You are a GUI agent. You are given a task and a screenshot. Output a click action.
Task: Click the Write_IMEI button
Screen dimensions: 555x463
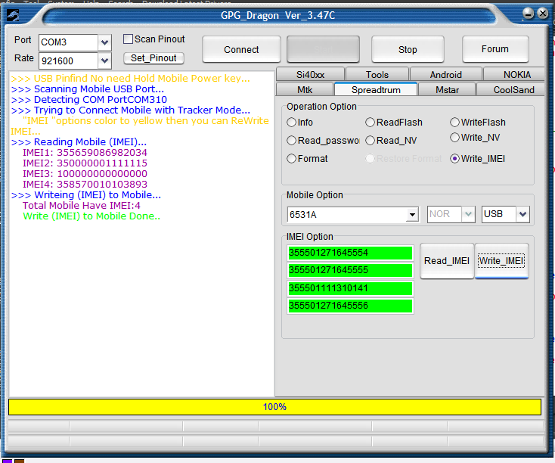[x=501, y=261]
